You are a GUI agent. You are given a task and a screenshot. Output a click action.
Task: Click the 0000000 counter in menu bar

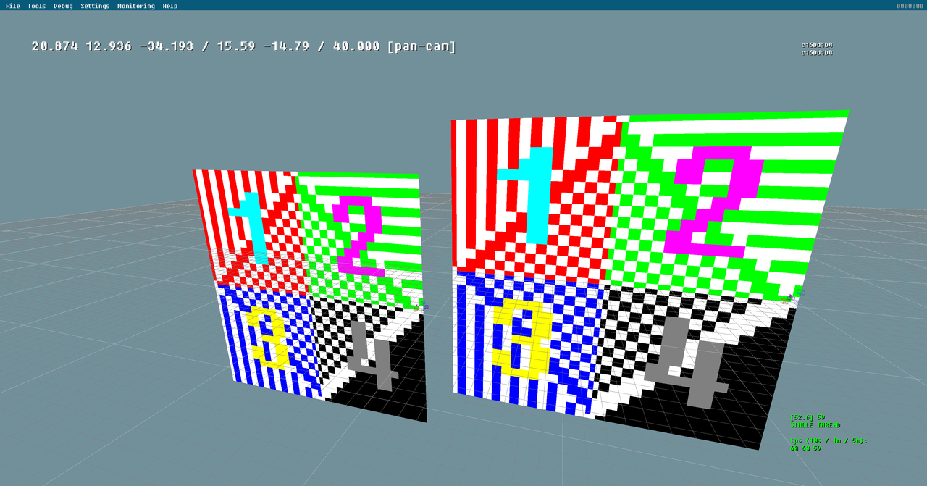click(910, 6)
